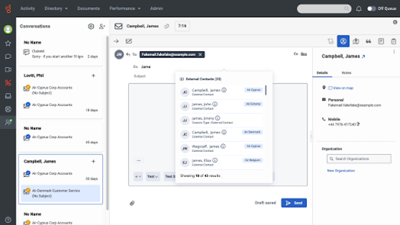Toggle the Off Queue switch

click(x=371, y=9)
